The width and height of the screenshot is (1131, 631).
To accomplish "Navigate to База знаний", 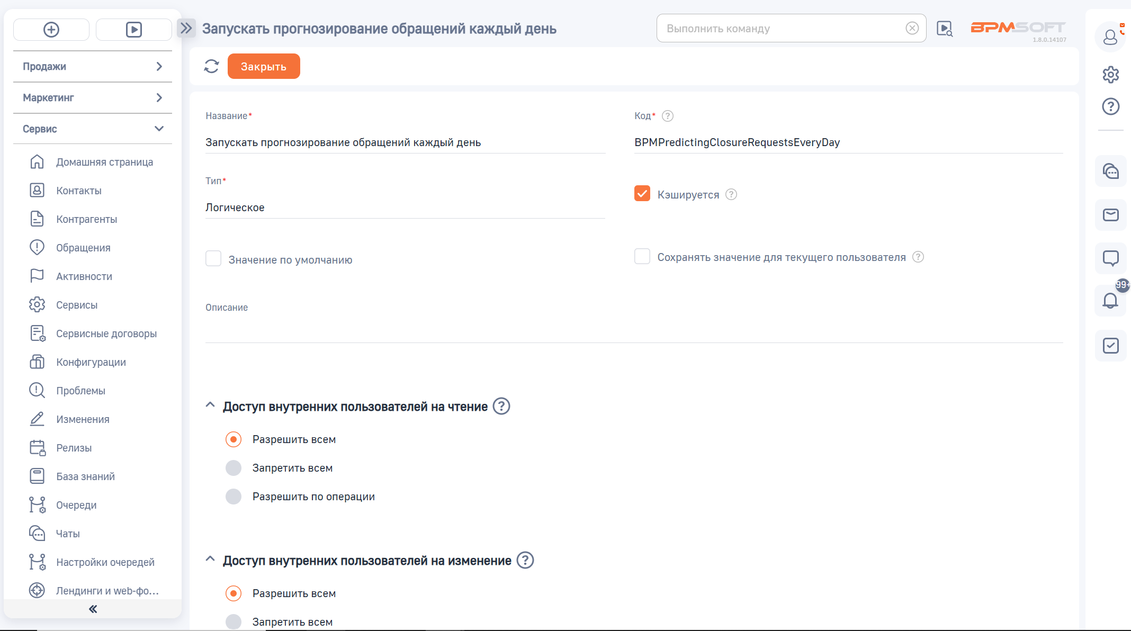I will click(85, 476).
